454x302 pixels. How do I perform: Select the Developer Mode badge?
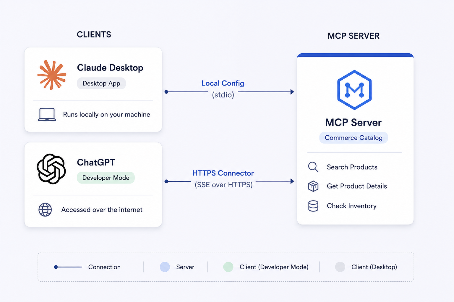point(106,178)
